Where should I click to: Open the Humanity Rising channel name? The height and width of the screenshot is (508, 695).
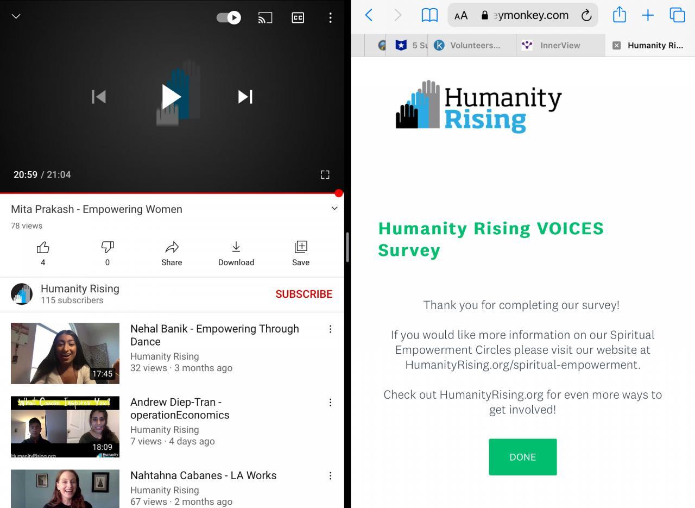(x=80, y=289)
